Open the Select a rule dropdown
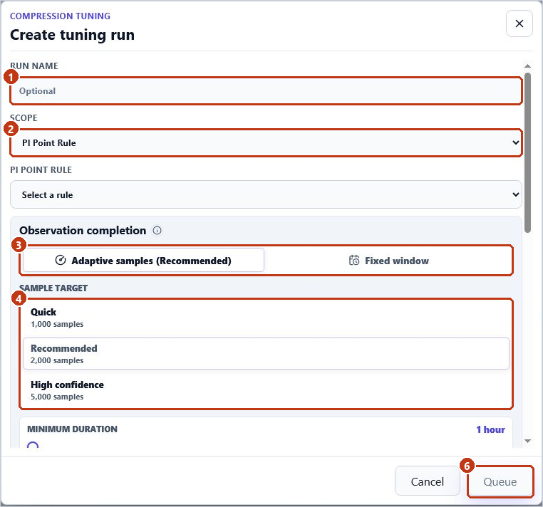 tap(266, 195)
